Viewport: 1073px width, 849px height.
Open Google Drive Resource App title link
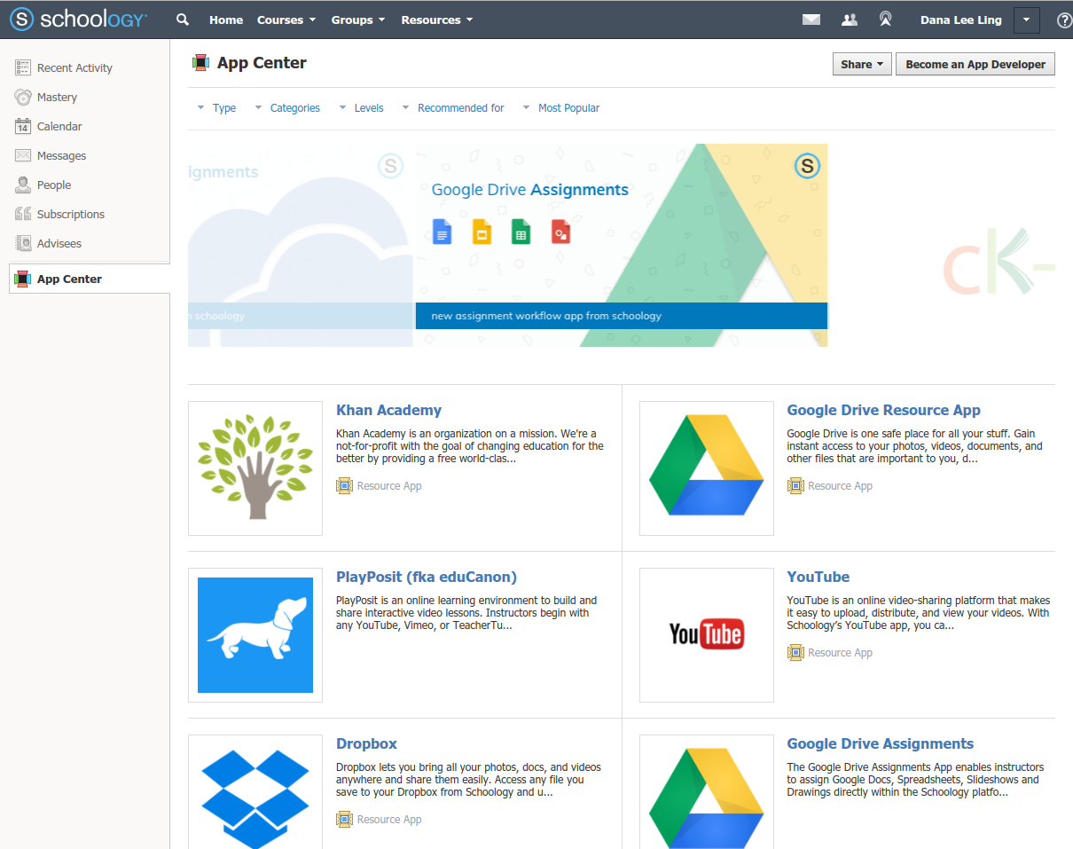[883, 410]
